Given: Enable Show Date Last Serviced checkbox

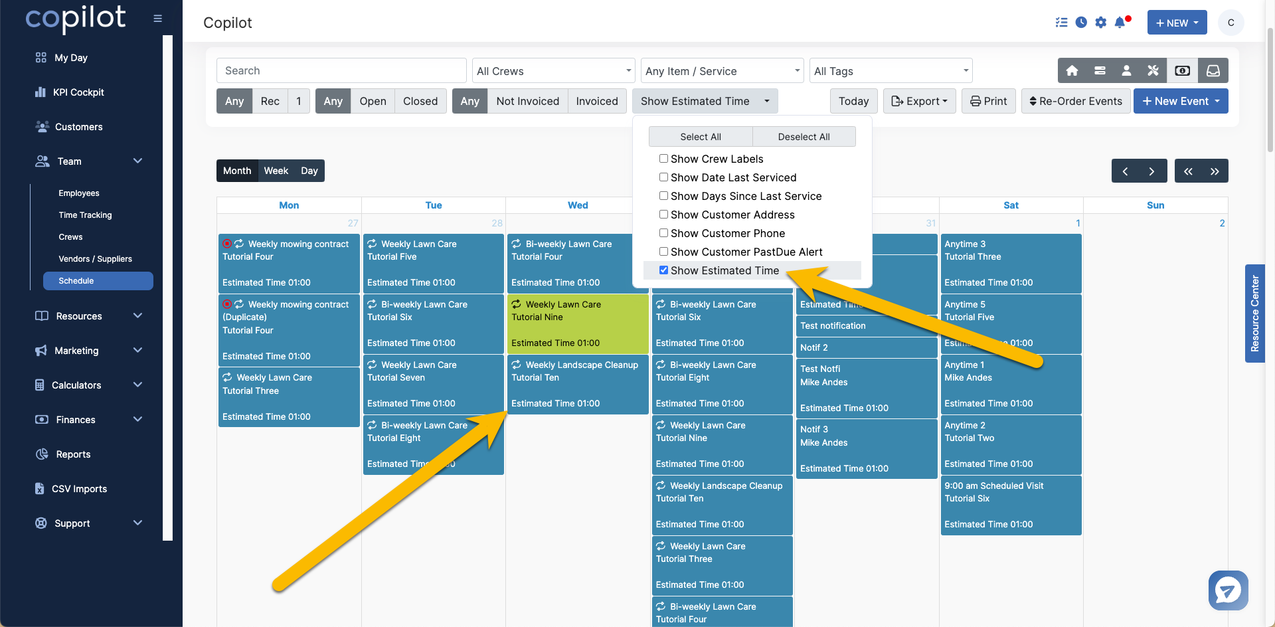Looking at the screenshot, I should (x=663, y=177).
